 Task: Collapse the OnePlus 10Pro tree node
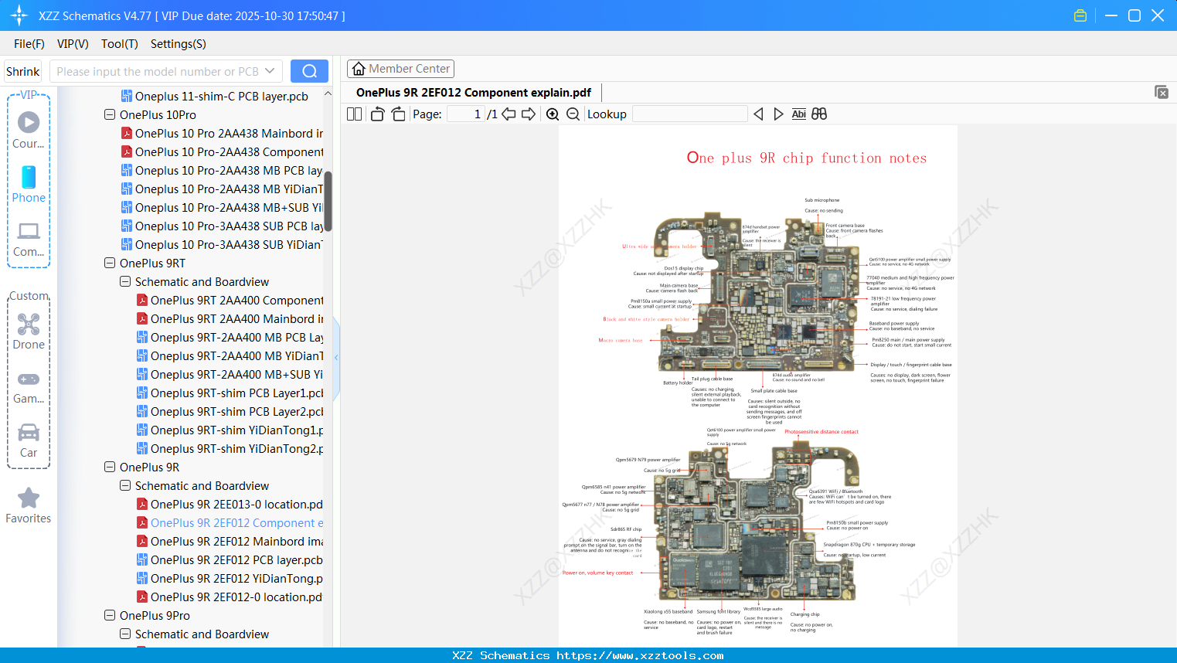coord(109,114)
